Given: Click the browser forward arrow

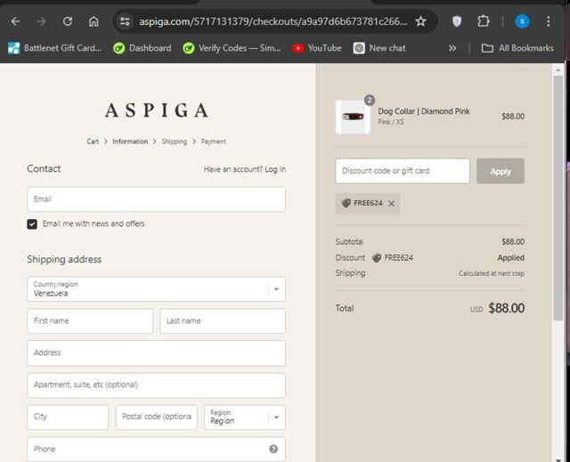Looking at the screenshot, I should [42, 21].
